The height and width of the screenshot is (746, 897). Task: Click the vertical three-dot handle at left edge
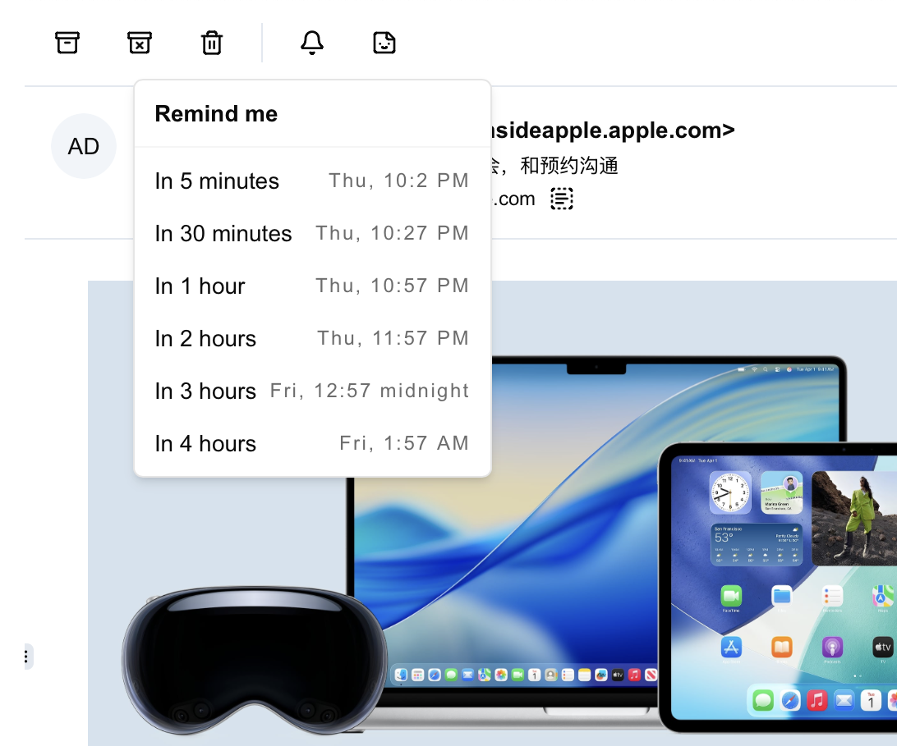pos(26,657)
